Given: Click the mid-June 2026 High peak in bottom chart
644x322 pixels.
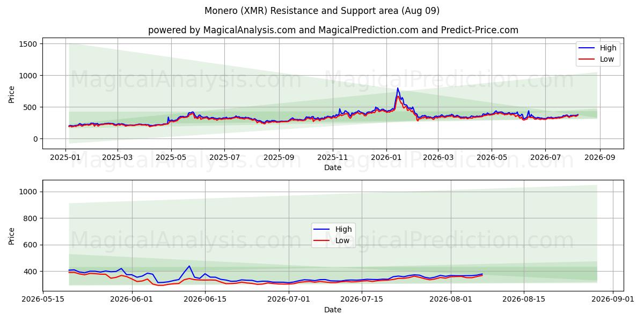Looking at the screenshot, I should tap(189, 266).
